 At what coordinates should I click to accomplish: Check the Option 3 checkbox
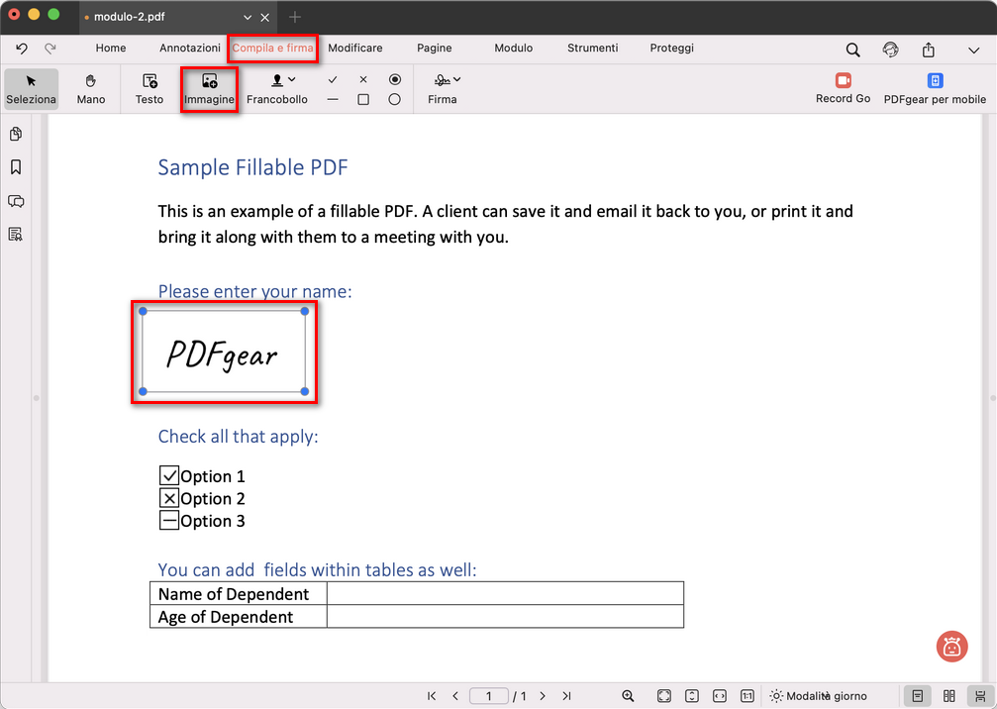pos(168,521)
